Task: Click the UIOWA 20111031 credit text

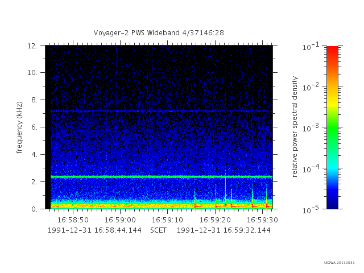Action: [x=340, y=263]
